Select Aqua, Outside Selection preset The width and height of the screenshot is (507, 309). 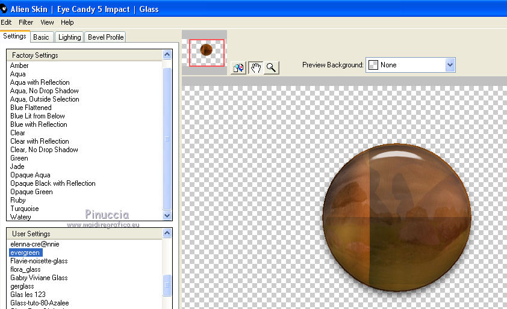[45, 99]
